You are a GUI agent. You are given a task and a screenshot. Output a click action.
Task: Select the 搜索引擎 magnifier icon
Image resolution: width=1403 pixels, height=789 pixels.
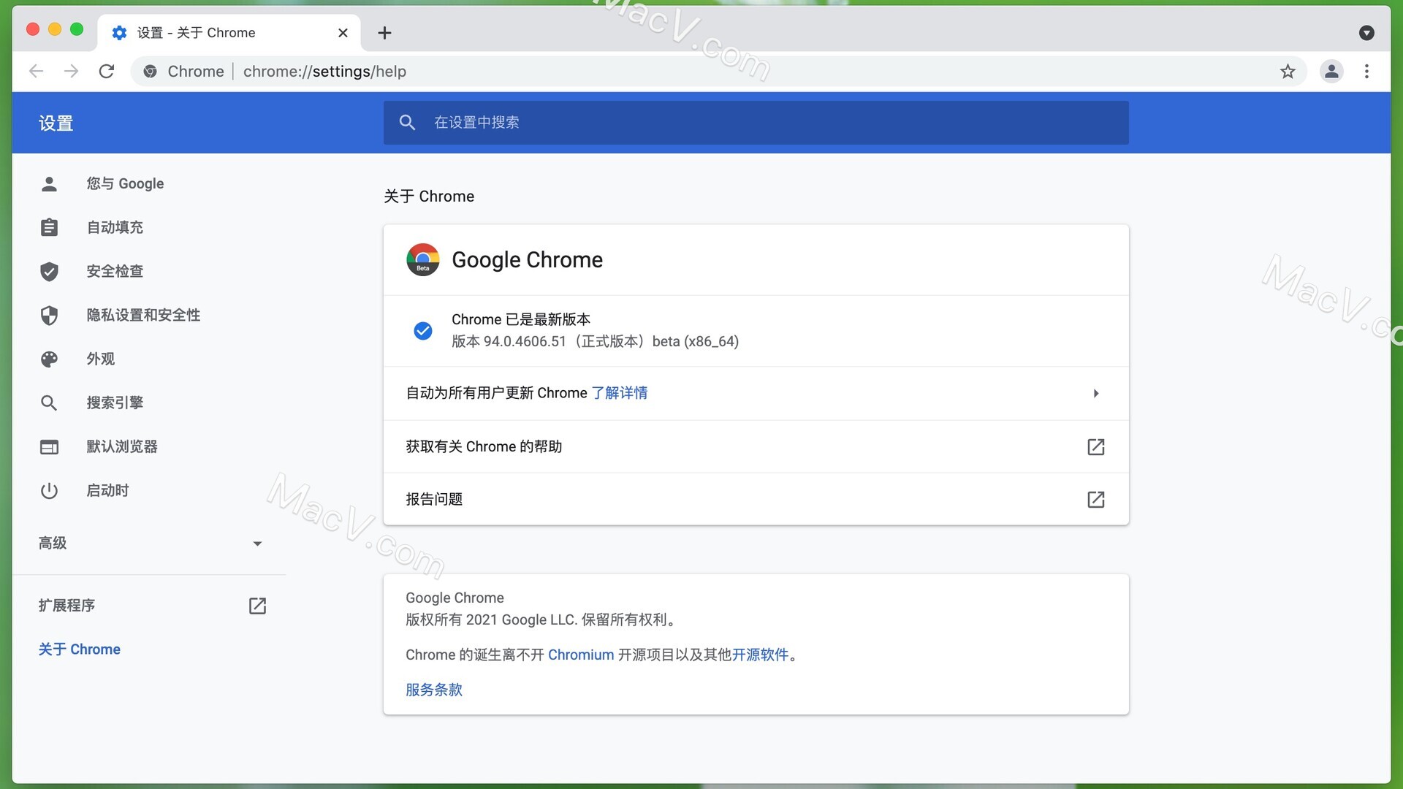tap(49, 403)
